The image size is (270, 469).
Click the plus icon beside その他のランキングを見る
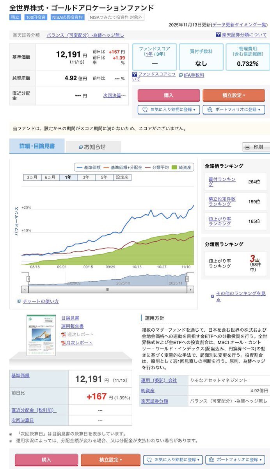coord(212,296)
